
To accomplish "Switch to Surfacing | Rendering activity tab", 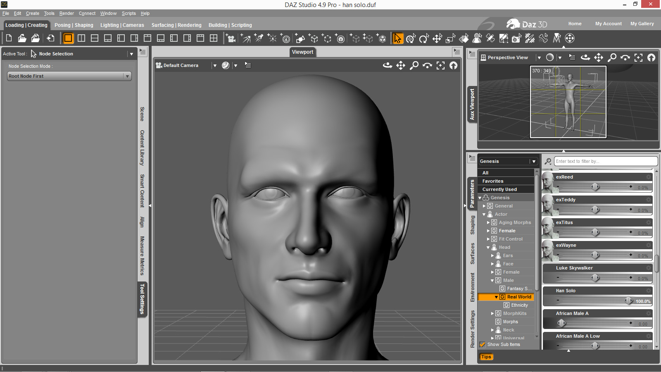I will [176, 25].
